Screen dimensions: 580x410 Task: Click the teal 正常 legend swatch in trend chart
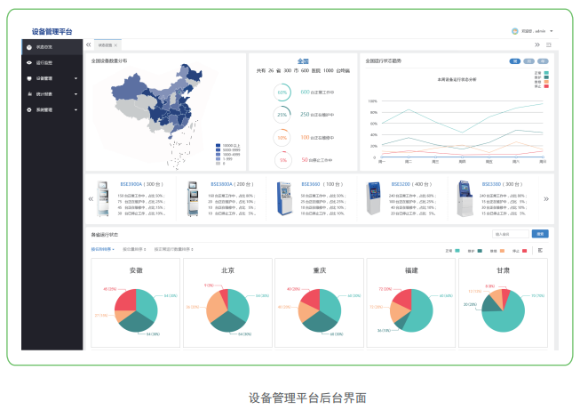pyautogui.click(x=546, y=73)
